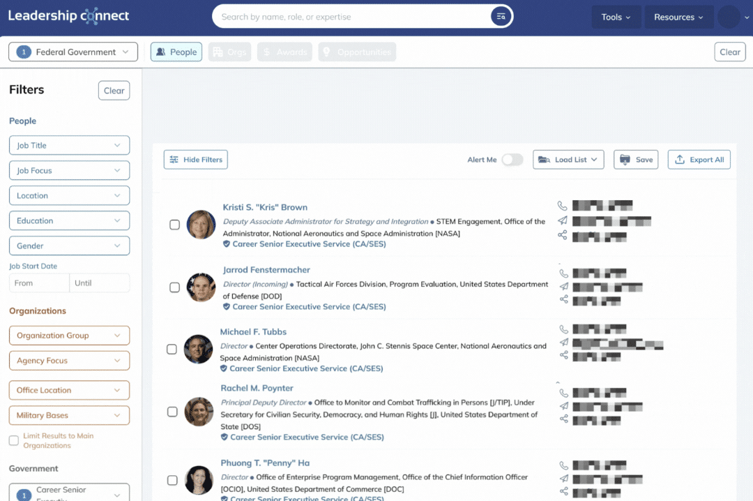Save the current search

click(x=636, y=160)
